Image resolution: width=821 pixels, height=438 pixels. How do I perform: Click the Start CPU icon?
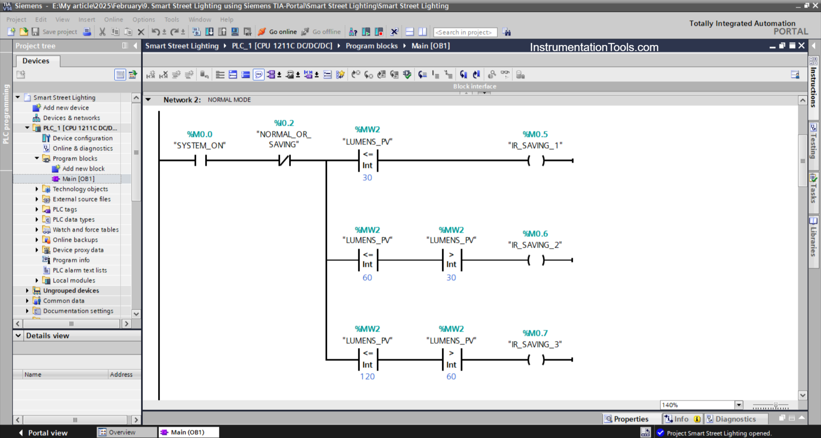coord(366,32)
